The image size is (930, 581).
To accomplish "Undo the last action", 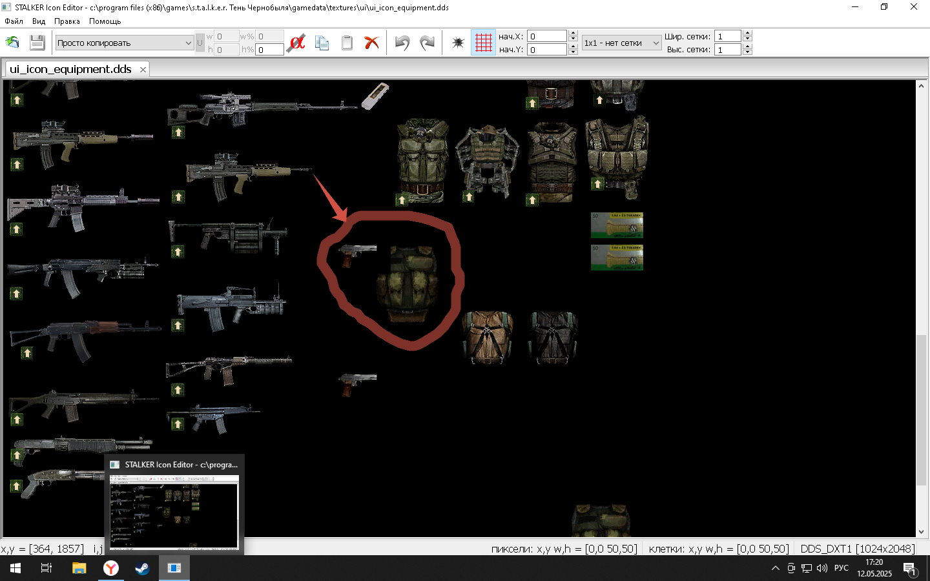I will click(402, 43).
